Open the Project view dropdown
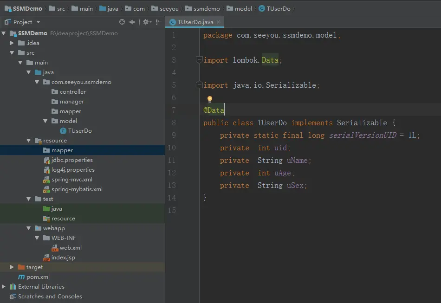Viewport: 441px width, 303px height. (x=38, y=22)
